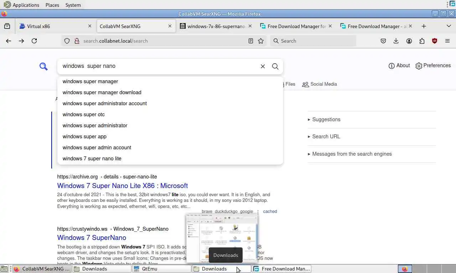Choose suggestion 'windows super otc'
456x273 pixels.
[170, 114]
